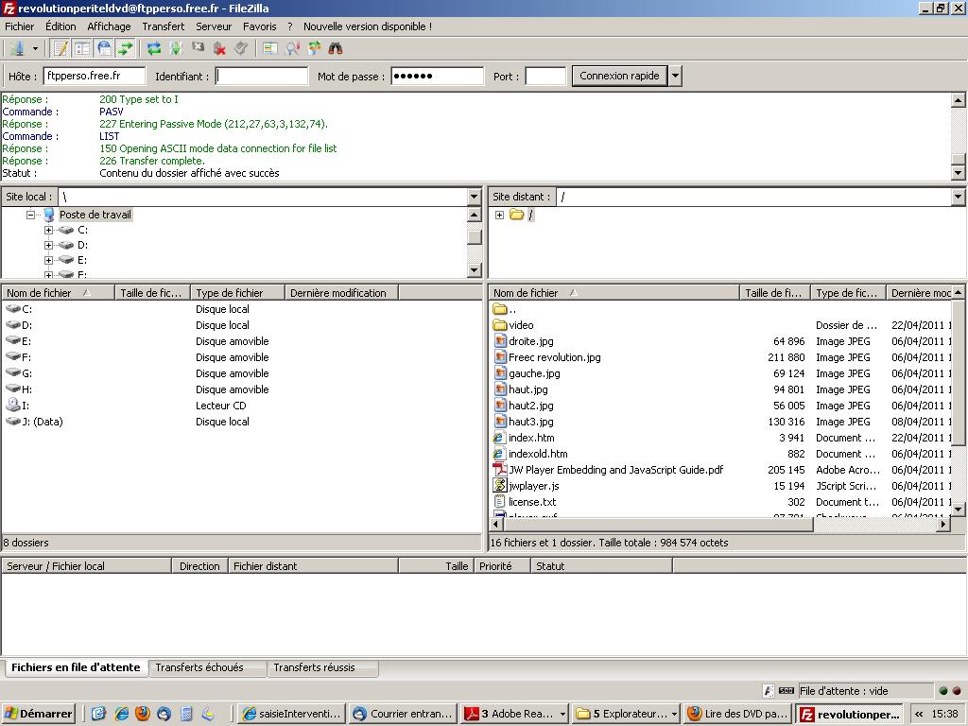Image resolution: width=968 pixels, height=726 pixels.
Task: Toggle directory comparison magnifier icon
Action: point(292,48)
